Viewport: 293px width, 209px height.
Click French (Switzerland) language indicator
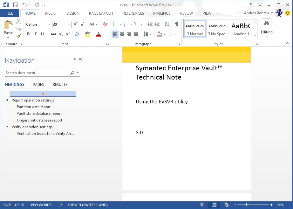[88, 205]
